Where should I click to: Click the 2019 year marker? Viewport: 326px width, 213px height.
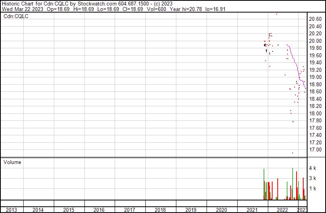point(191,210)
